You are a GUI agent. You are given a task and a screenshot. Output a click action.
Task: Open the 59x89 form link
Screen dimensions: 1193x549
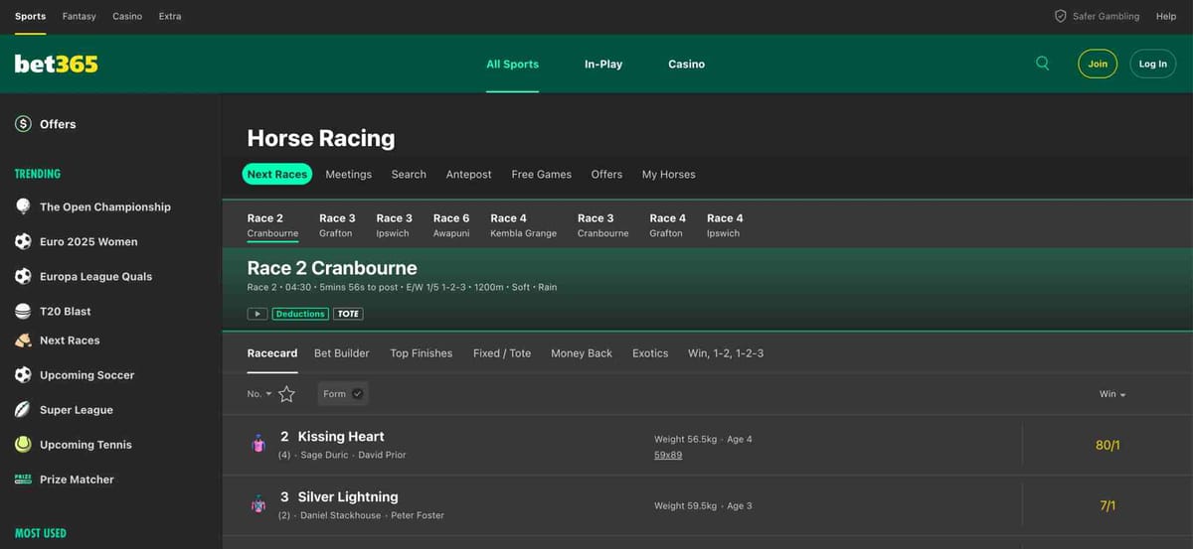tap(668, 455)
